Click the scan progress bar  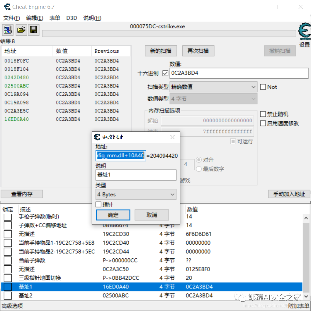169,34
